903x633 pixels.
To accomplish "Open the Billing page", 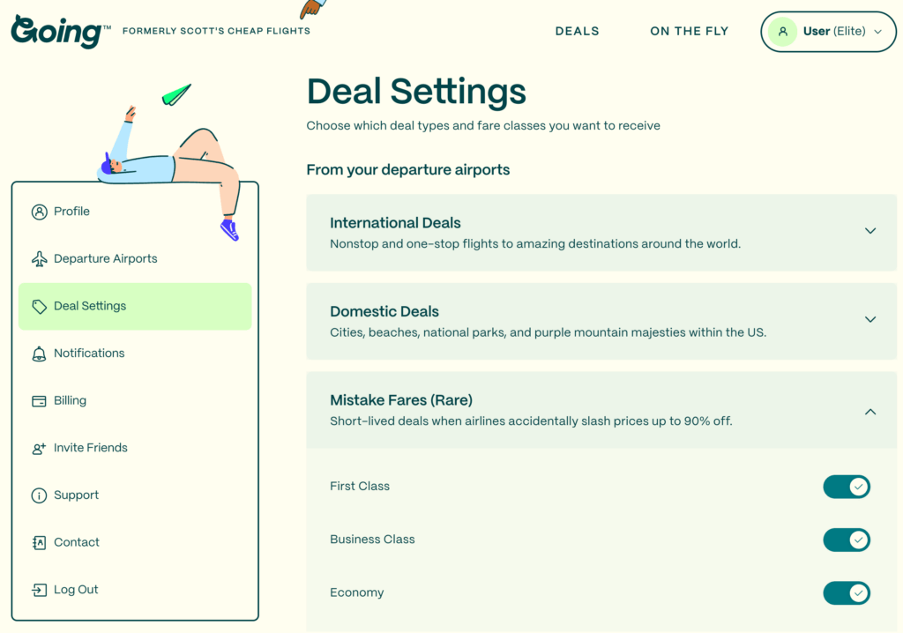I will click(135, 401).
